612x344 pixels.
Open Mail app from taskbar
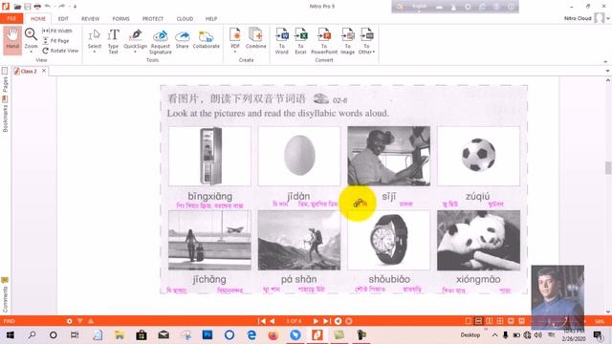point(164,335)
